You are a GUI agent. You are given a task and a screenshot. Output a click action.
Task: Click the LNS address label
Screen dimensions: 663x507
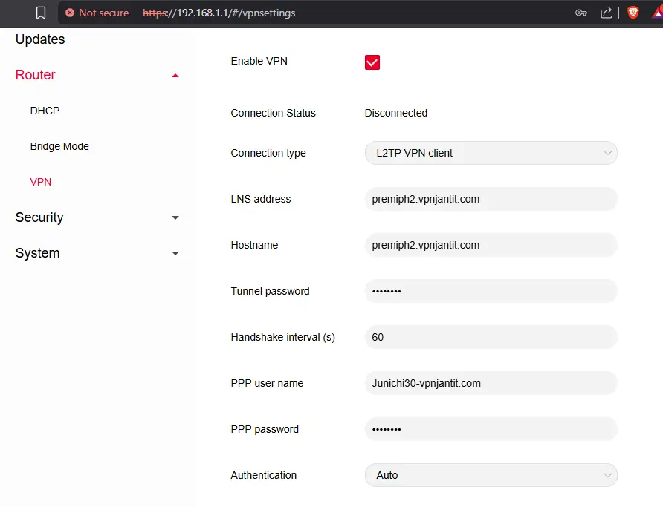click(x=260, y=199)
